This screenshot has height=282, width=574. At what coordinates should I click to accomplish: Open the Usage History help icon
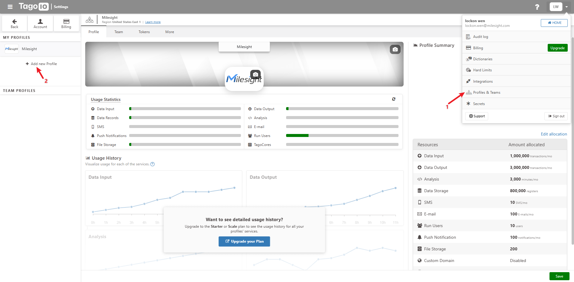pyautogui.click(x=152, y=164)
